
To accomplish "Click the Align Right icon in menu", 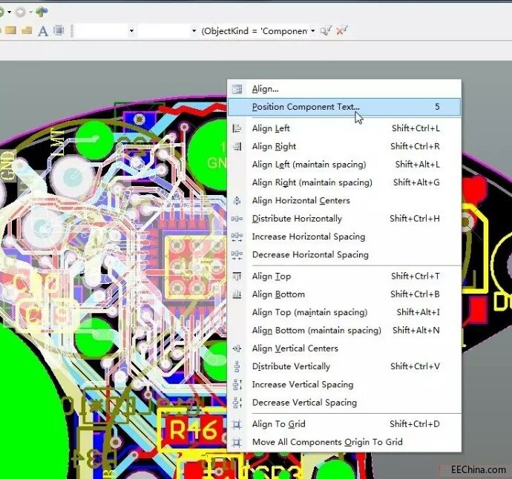I will [x=237, y=147].
